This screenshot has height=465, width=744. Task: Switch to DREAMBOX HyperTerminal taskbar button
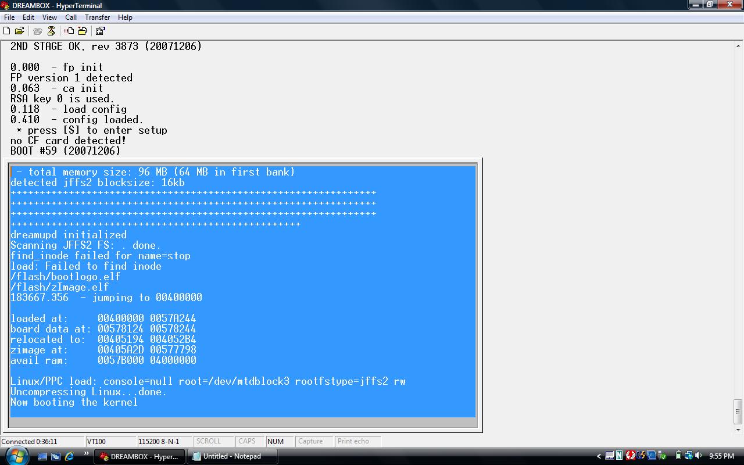(139, 456)
